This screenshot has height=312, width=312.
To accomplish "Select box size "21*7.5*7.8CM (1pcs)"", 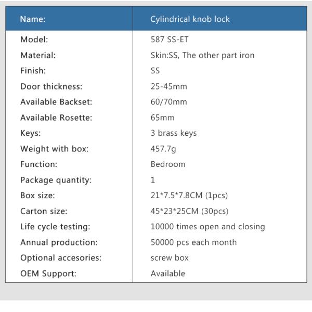I will point(189,196).
